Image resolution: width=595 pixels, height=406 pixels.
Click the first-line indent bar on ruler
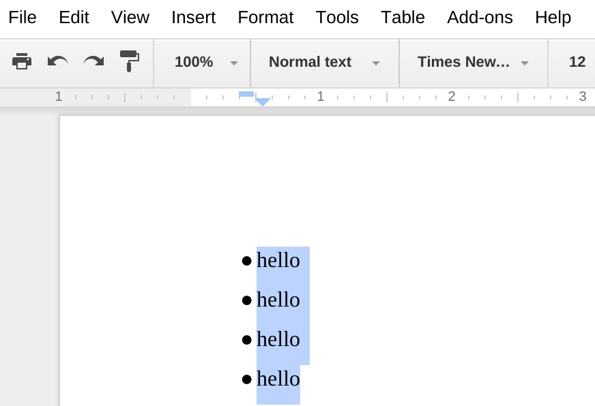pos(246,94)
